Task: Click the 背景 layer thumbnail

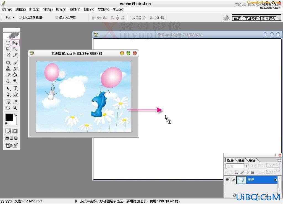Action: click(241, 180)
